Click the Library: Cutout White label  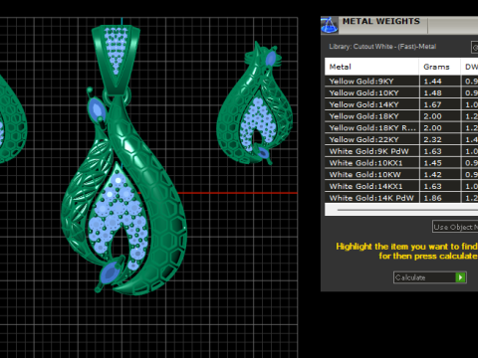click(x=382, y=47)
